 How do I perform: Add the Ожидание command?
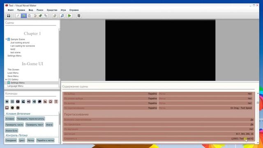(x=11, y=141)
